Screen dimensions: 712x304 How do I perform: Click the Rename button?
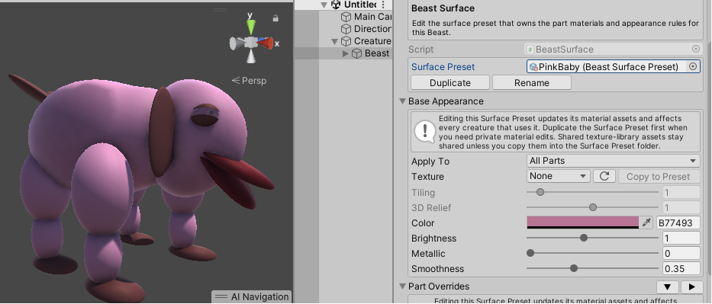tap(532, 83)
